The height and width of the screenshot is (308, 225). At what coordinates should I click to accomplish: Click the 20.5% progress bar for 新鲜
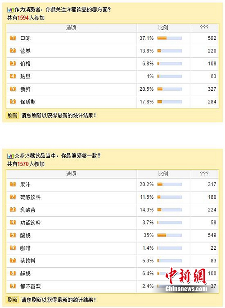tap(170, 89)
